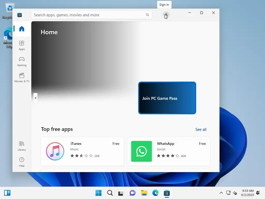Image resolution: width=265 pixels, height=199 pixels.
Task: Click the muted volume tray icon
Action: (235, 193)
